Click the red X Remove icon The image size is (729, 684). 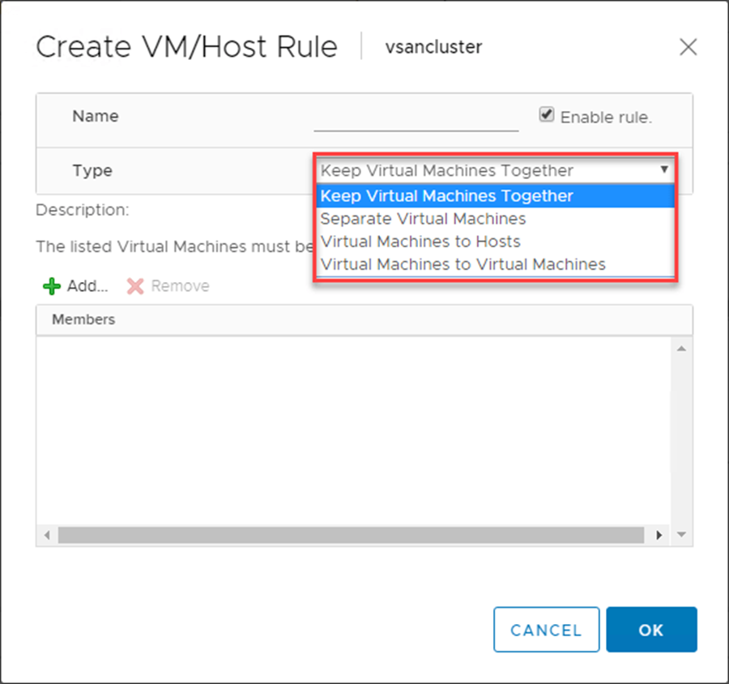135,286
